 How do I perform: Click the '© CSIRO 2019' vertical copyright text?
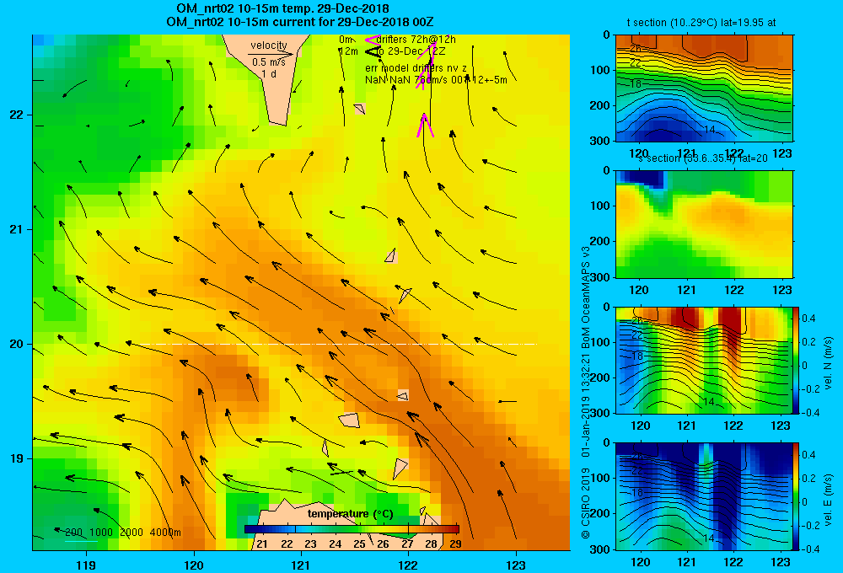coord(586,502)
